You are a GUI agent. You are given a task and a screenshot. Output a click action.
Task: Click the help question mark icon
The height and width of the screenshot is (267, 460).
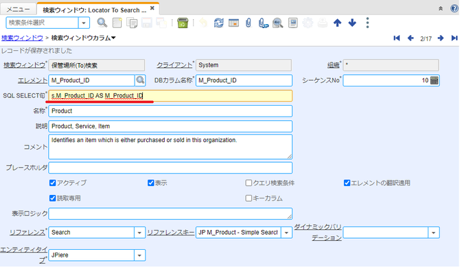[455, 8]
